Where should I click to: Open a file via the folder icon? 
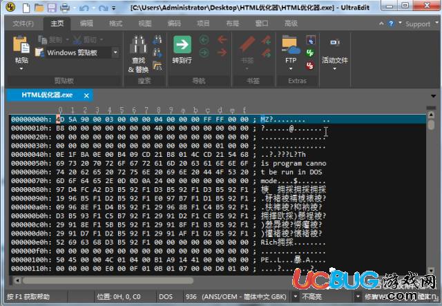point(39,8)
